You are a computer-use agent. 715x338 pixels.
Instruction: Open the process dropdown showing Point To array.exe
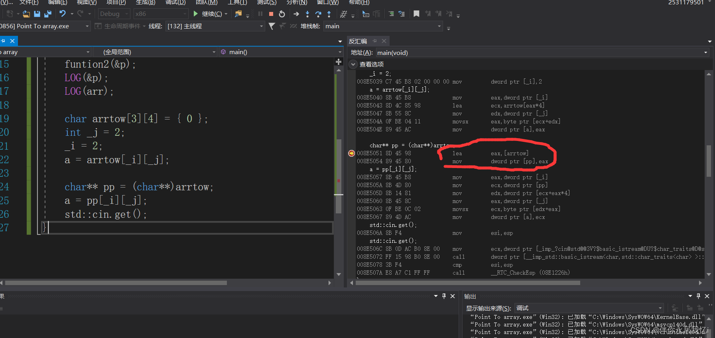tap(45, 26)
